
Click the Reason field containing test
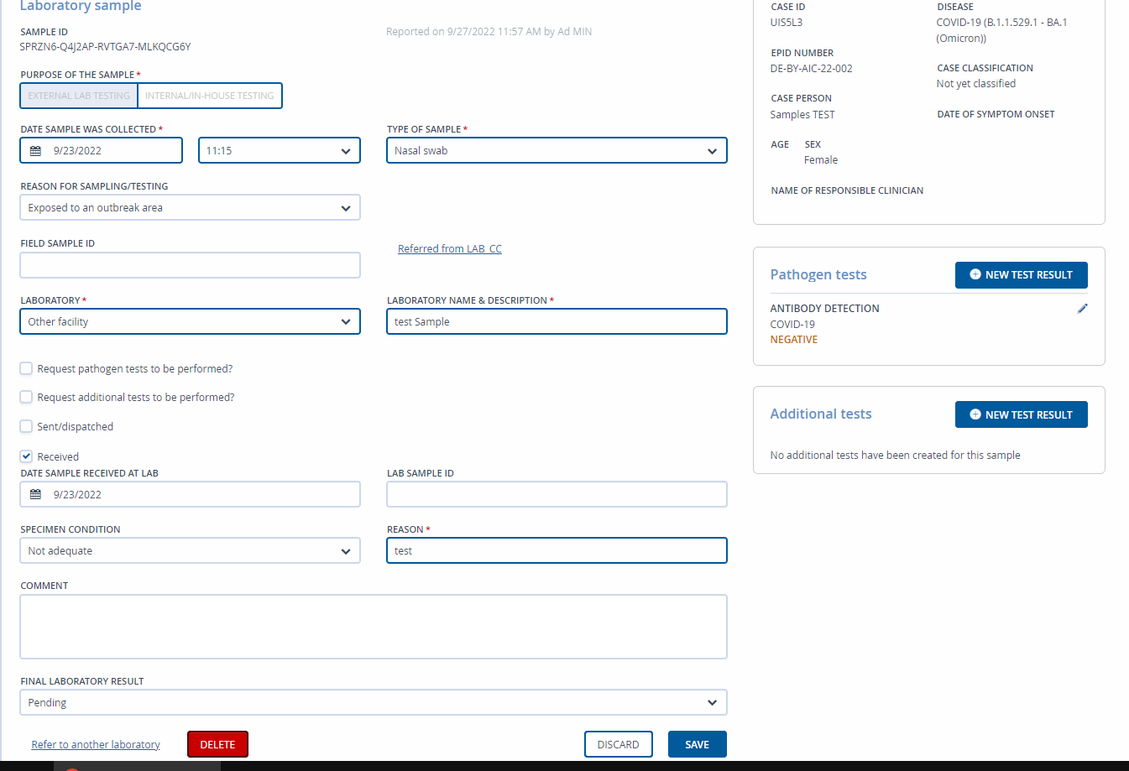pyautogui.click(x=557, y=550)
